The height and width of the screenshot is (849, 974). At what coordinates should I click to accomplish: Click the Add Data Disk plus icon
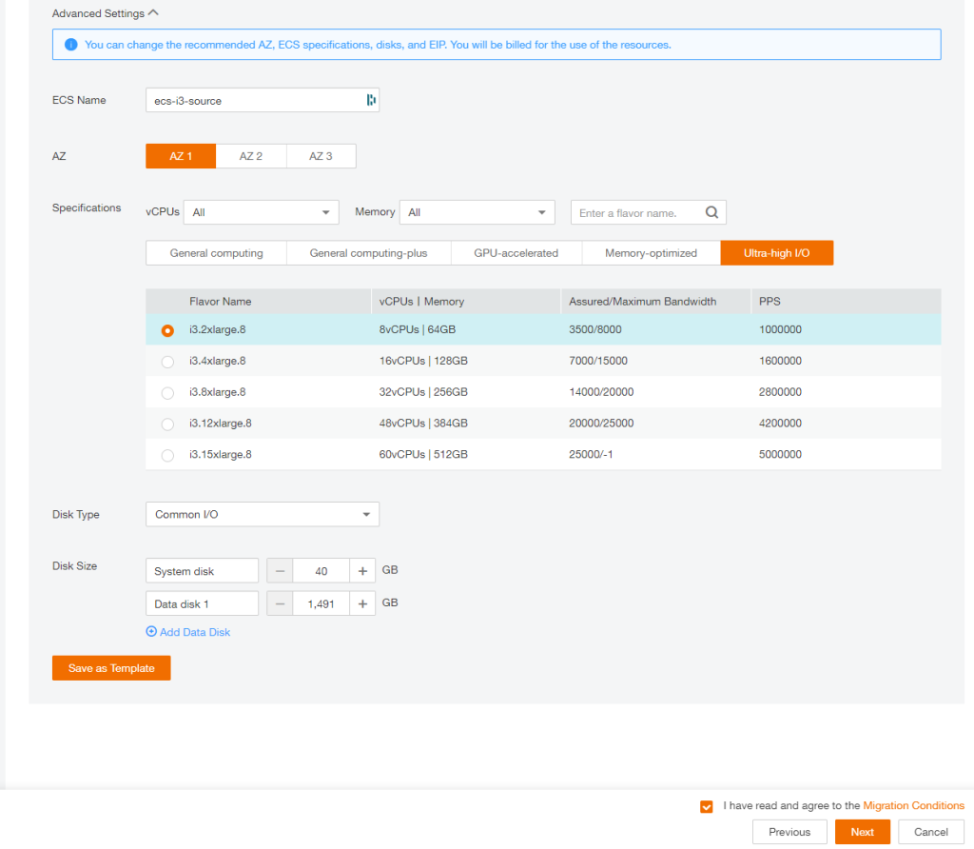(151, 631)
